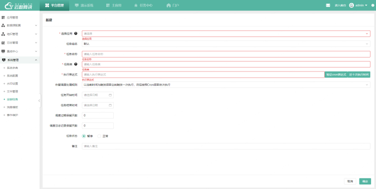Focus the 任务类 input field
This screenshot has width=376, height=189.
tap(226, 64)
